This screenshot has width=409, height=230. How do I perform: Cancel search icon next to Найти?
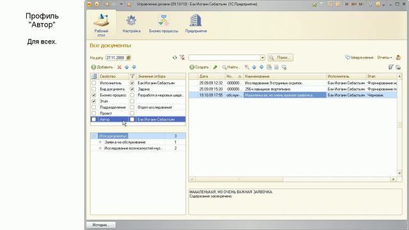tap(247, 67)
